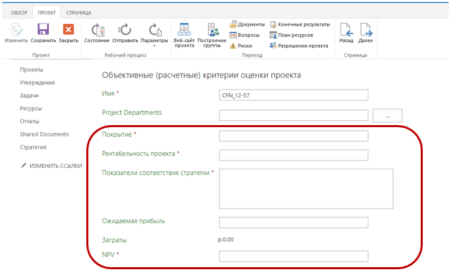The width and height of the screenshot is (452, 274).
Task: Switch to the ОБЗОР tab
Action: pos(19,13)
